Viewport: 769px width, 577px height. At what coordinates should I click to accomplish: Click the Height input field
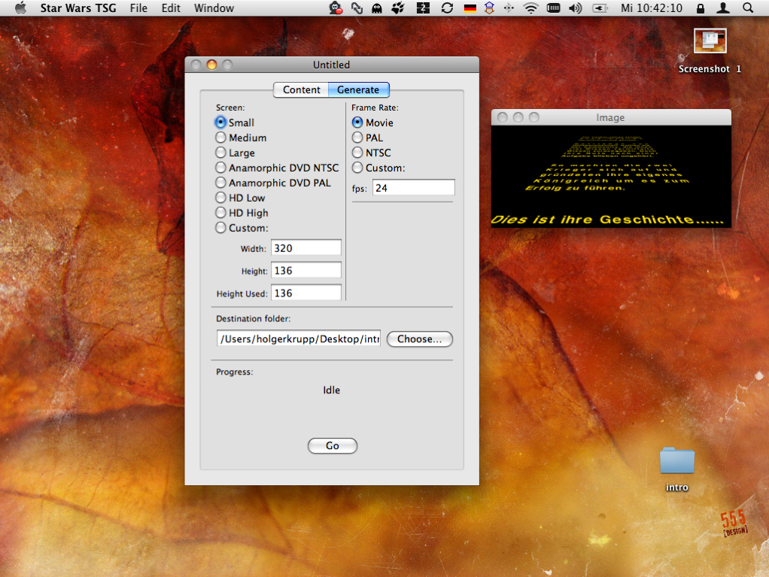pos(306,271)
